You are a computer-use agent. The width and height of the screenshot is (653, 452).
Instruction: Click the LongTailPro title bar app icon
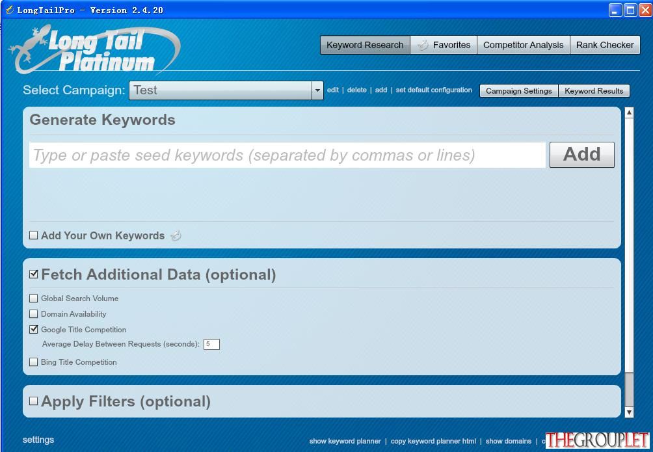[10, 10]
